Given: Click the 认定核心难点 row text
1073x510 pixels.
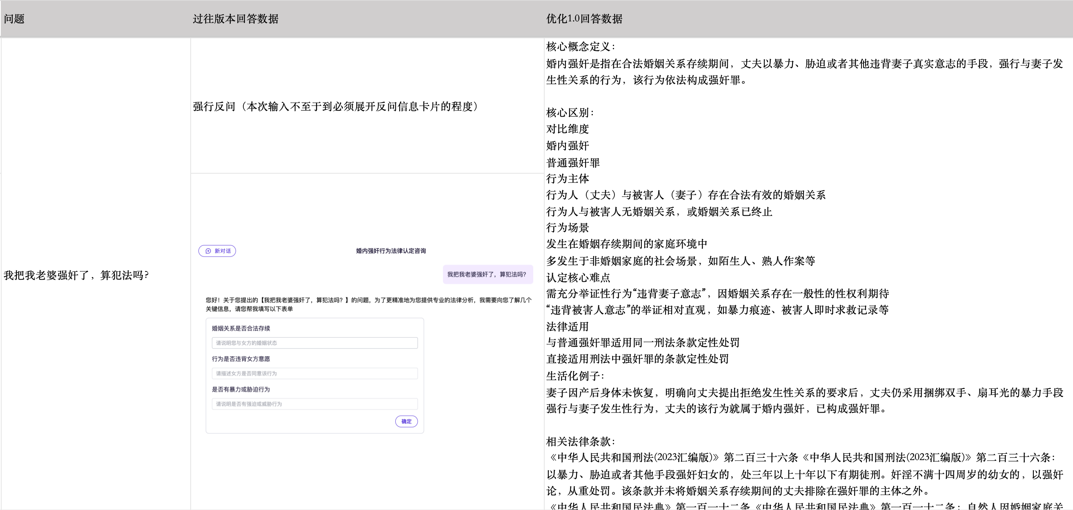Looking at the screenshot, I should click(x=578, y=278).
